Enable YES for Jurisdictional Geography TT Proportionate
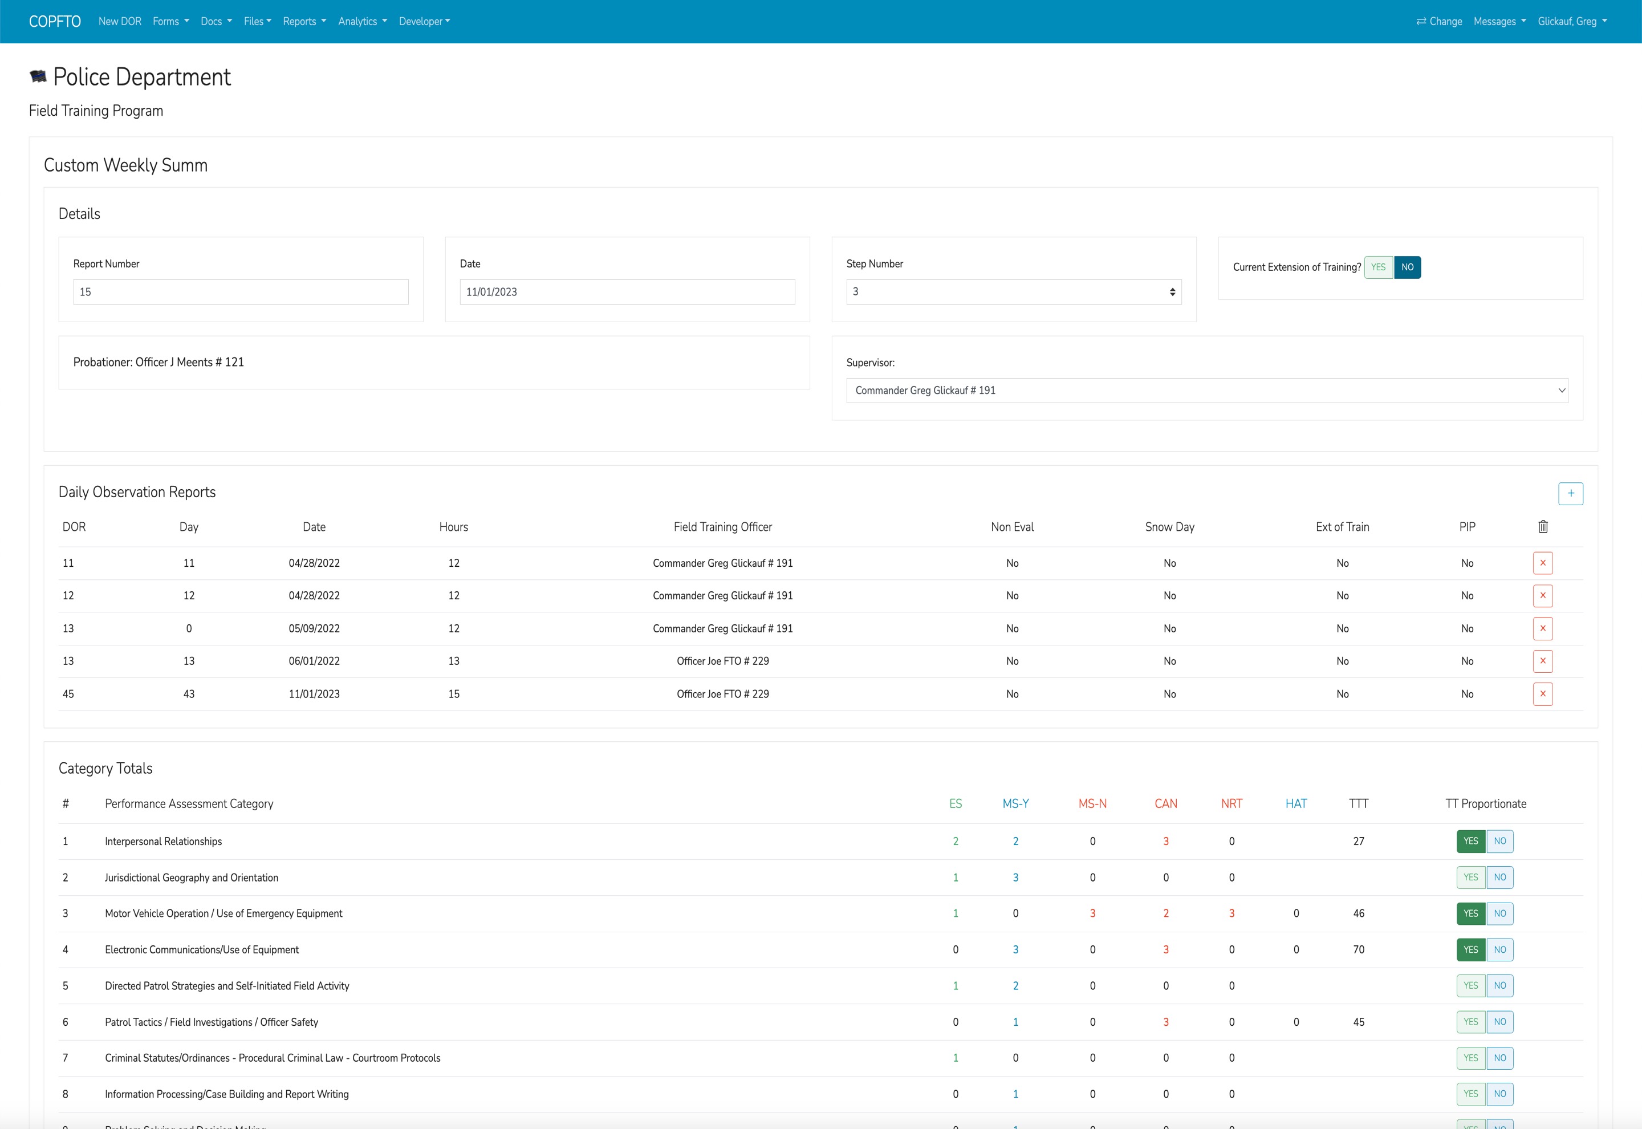The image size is (1642, 1129). point(1470,877)
